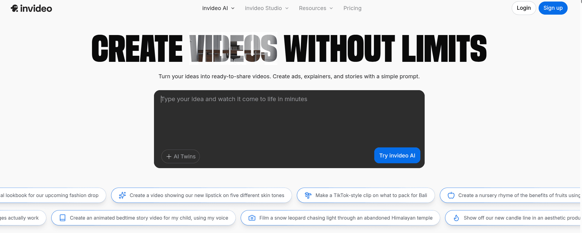The width and height of the screenshot is (582, 233).
Task: Expand the invideo AI dropdown chevron
Action: click(233, 8)
